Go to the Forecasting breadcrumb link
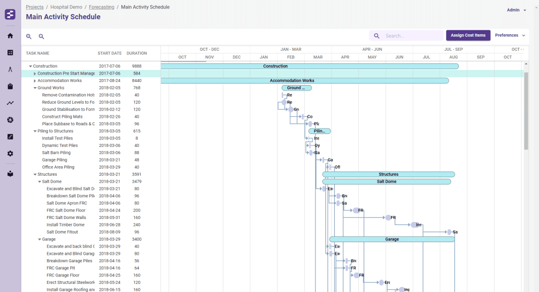The width and height of the screenshot is (539, 292). [x=101, y=7]
